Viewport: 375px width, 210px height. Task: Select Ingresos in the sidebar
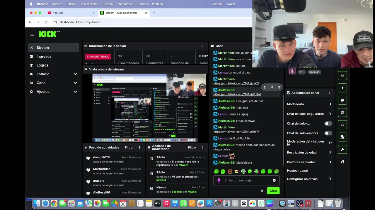[x=54, y=57]
